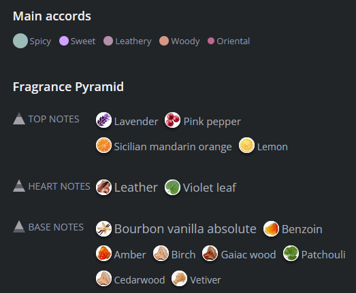Click the Violet leaf icon

tap(172, 188)
